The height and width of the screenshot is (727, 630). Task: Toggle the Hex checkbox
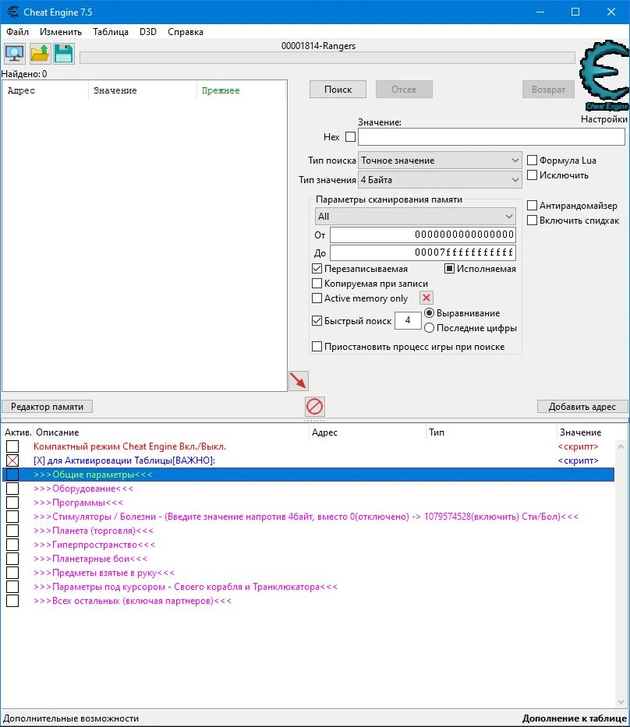pos(351,137)
